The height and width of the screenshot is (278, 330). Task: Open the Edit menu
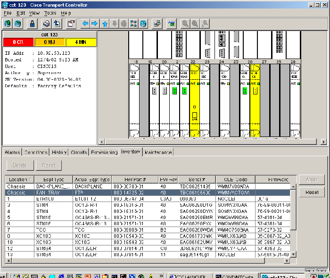pyautogui.click(x=21, y=13)
